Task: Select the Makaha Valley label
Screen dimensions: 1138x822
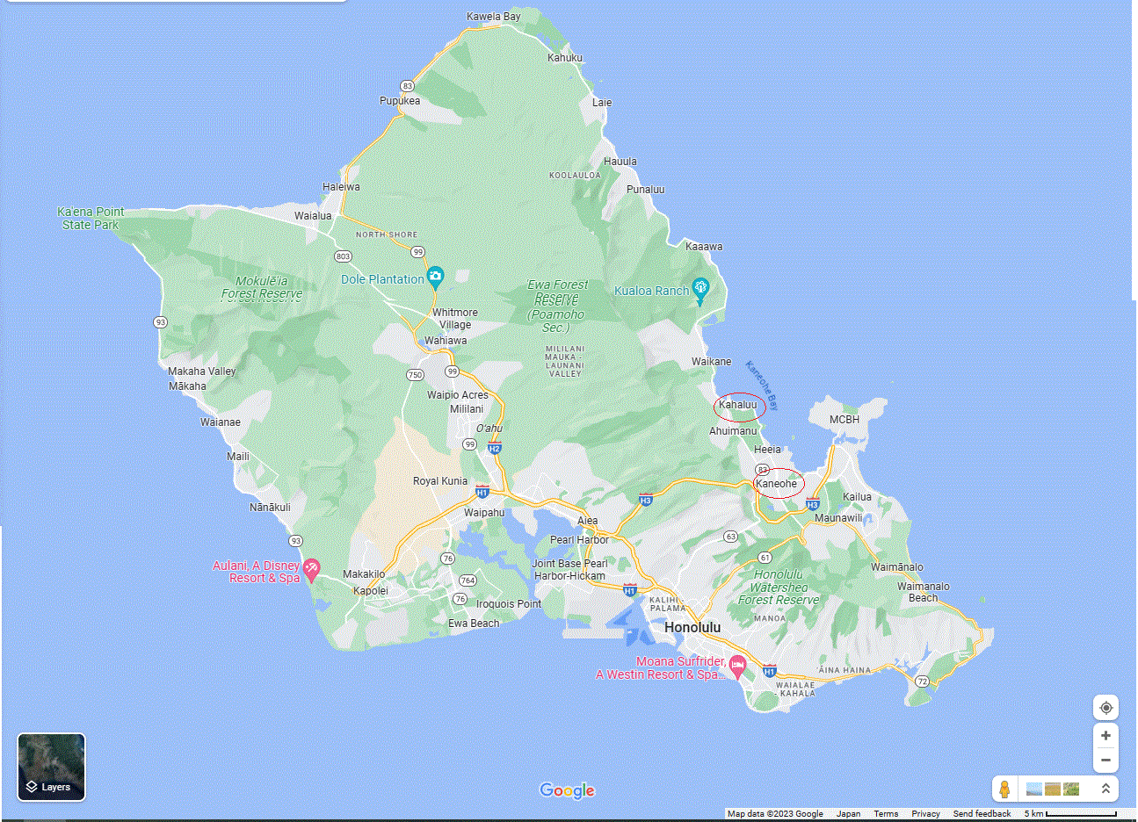Action: (202, 371)
